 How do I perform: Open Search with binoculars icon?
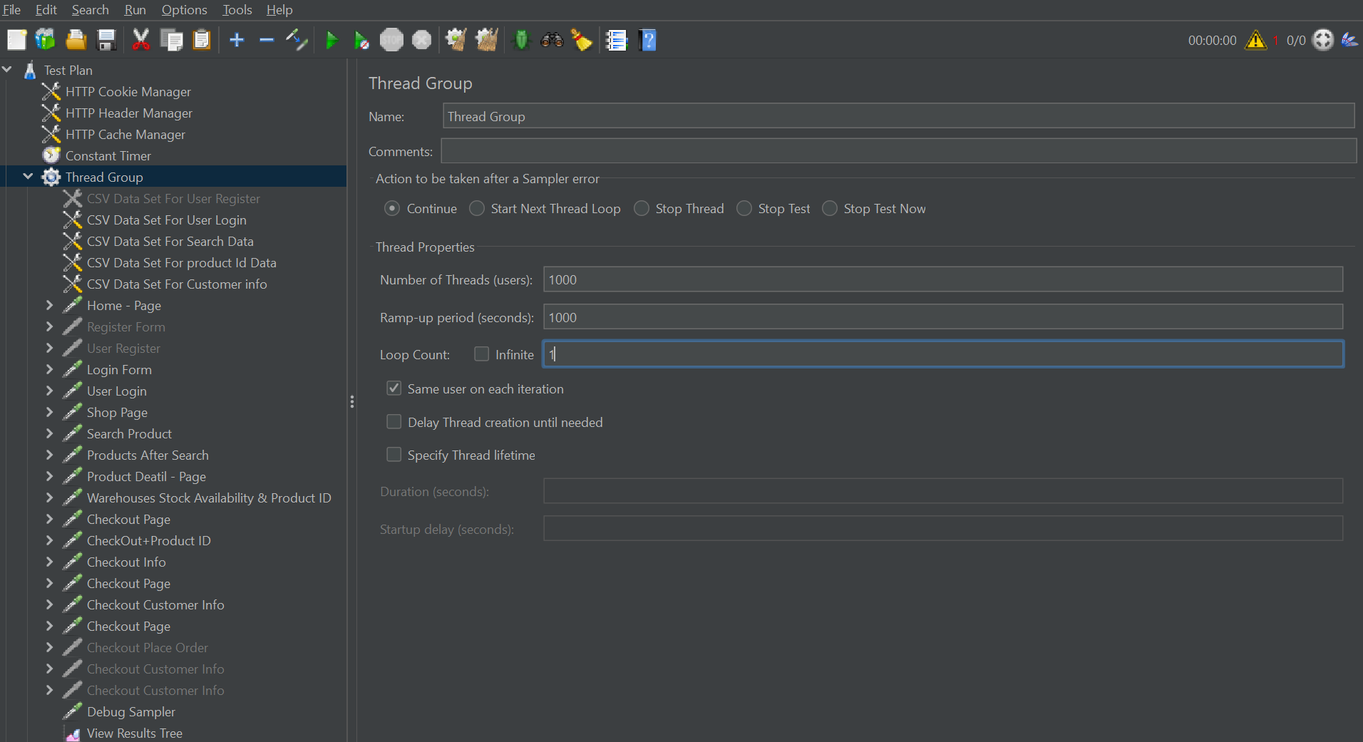coord(552,40)
